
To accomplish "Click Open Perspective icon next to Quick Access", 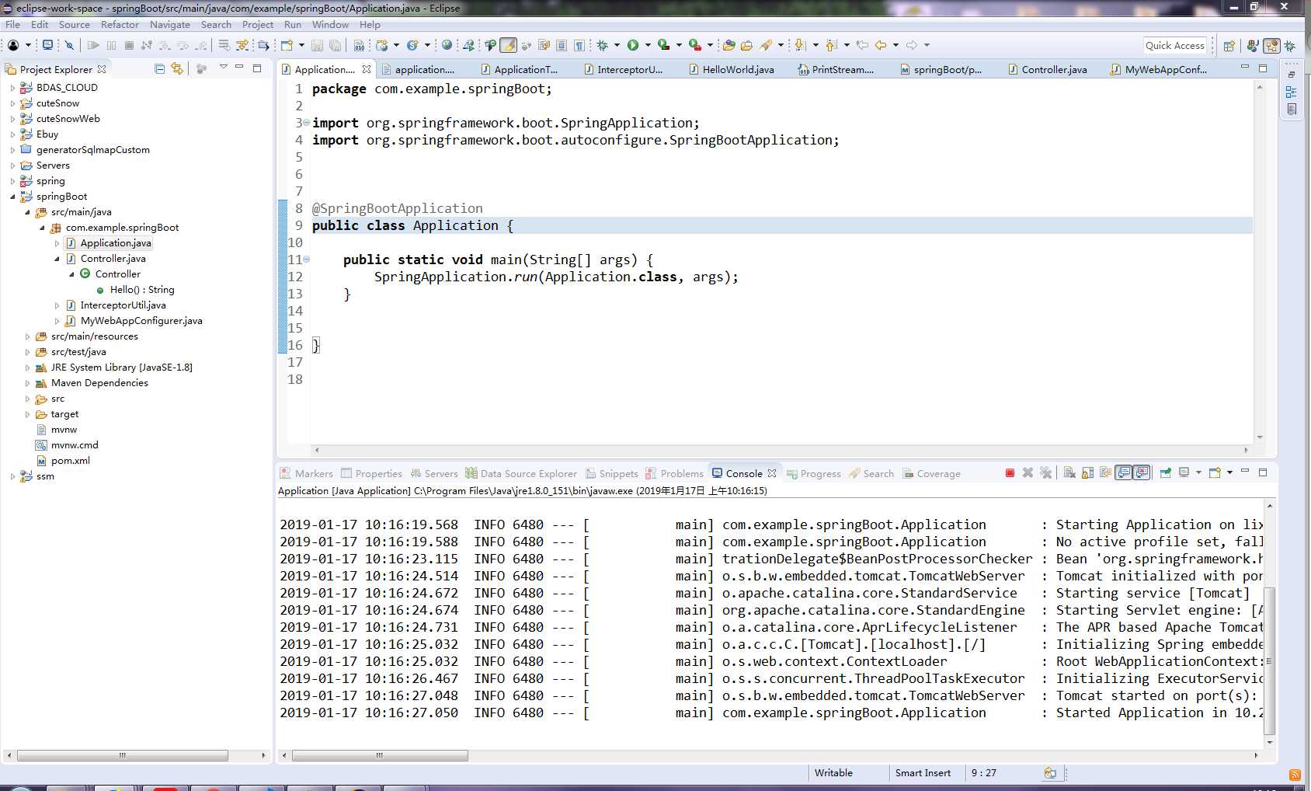I will (x=1229, y=46).
